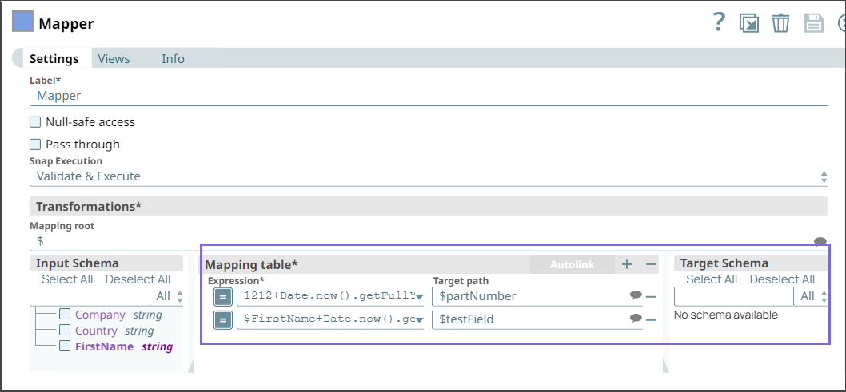Check the Company field checkbox
This screenshot has width=846, height=392.
[x=65, y=315]
